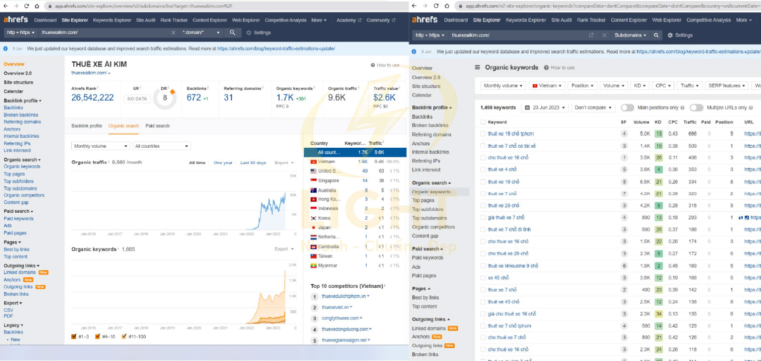Viewport: 761px width, 361px height.
Task: Open the Don't compare dropdown
Action: 593,108
